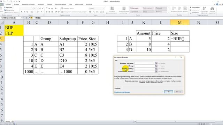Click the increase decimal places icon
This screenshot has height=125, width=223.
click(101, 12)
